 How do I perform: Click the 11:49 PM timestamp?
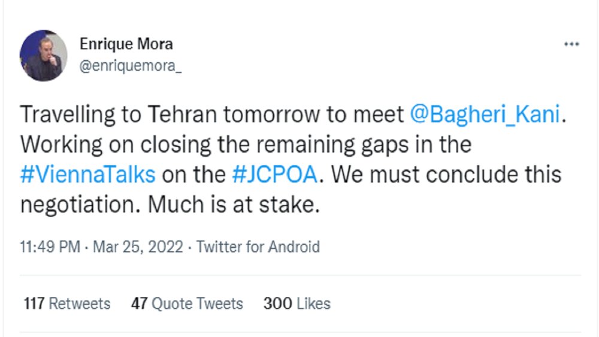(x=50, y=247)
